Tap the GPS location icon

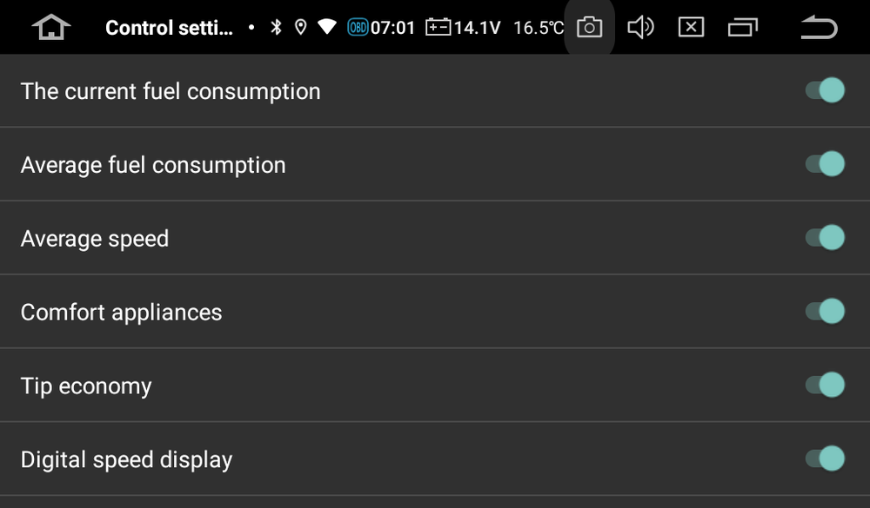point(302,27)
